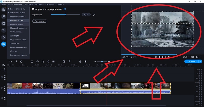Open the file import tab in sidebar
The image size is (204, 107).
coord(4,10)
